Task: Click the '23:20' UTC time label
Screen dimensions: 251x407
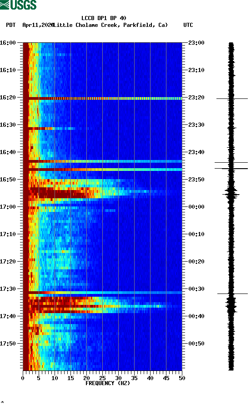Action: (196, 98)
